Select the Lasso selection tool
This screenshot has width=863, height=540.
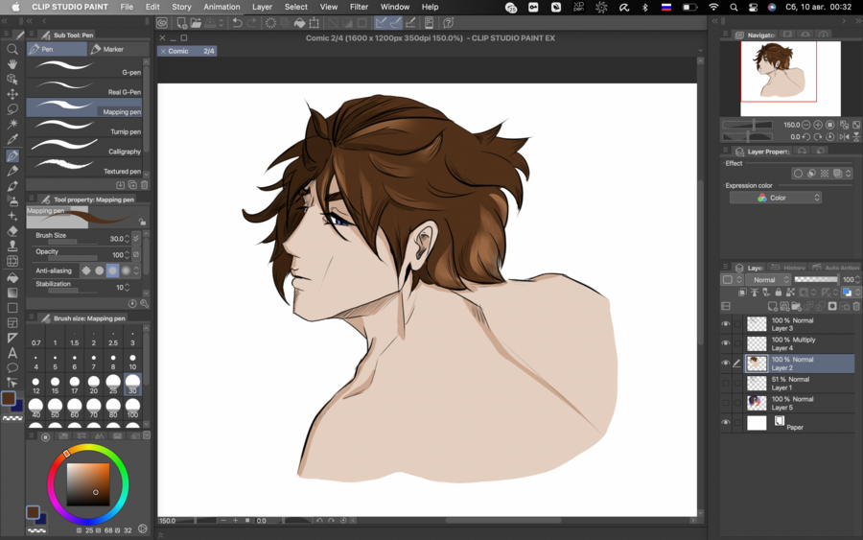tap(12, 109)
